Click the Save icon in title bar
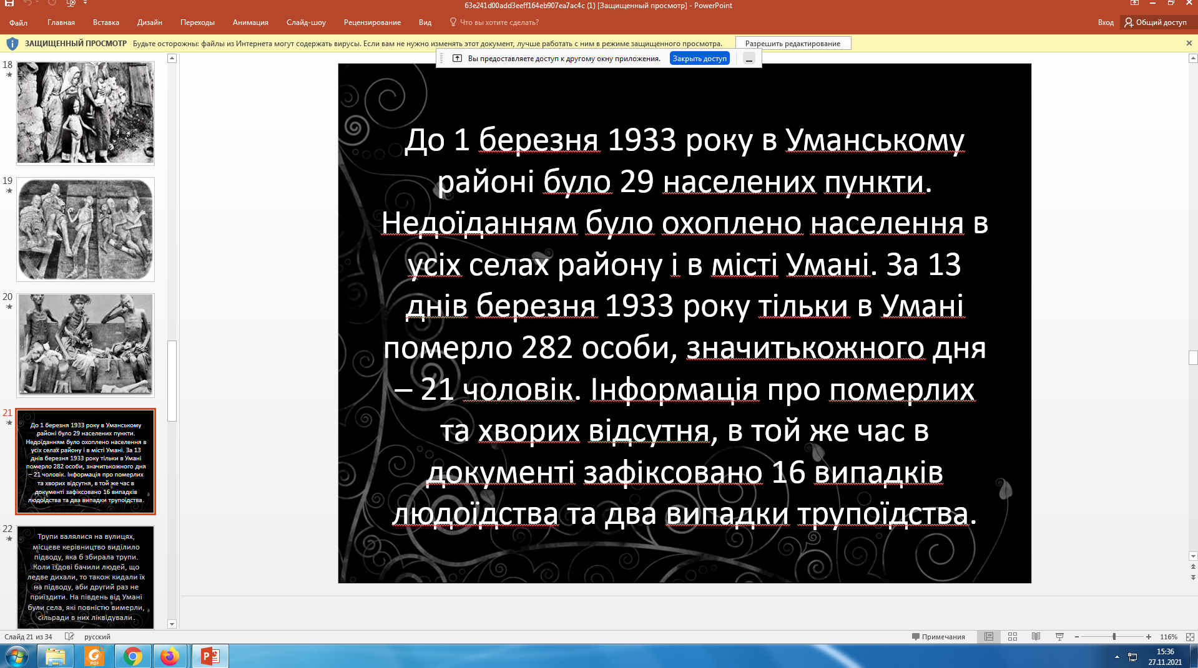 [9, 3]
